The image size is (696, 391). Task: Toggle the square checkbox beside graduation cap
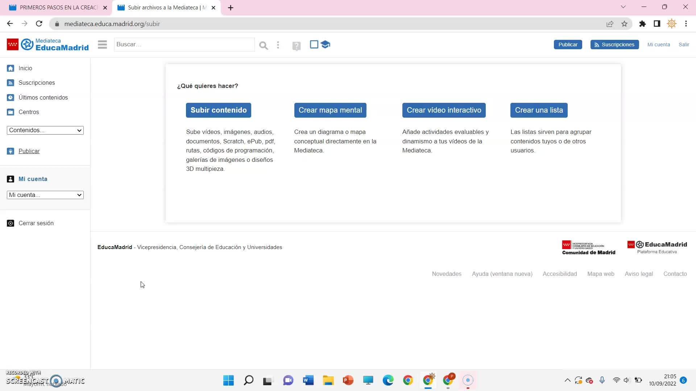click(x=314, y=45)
